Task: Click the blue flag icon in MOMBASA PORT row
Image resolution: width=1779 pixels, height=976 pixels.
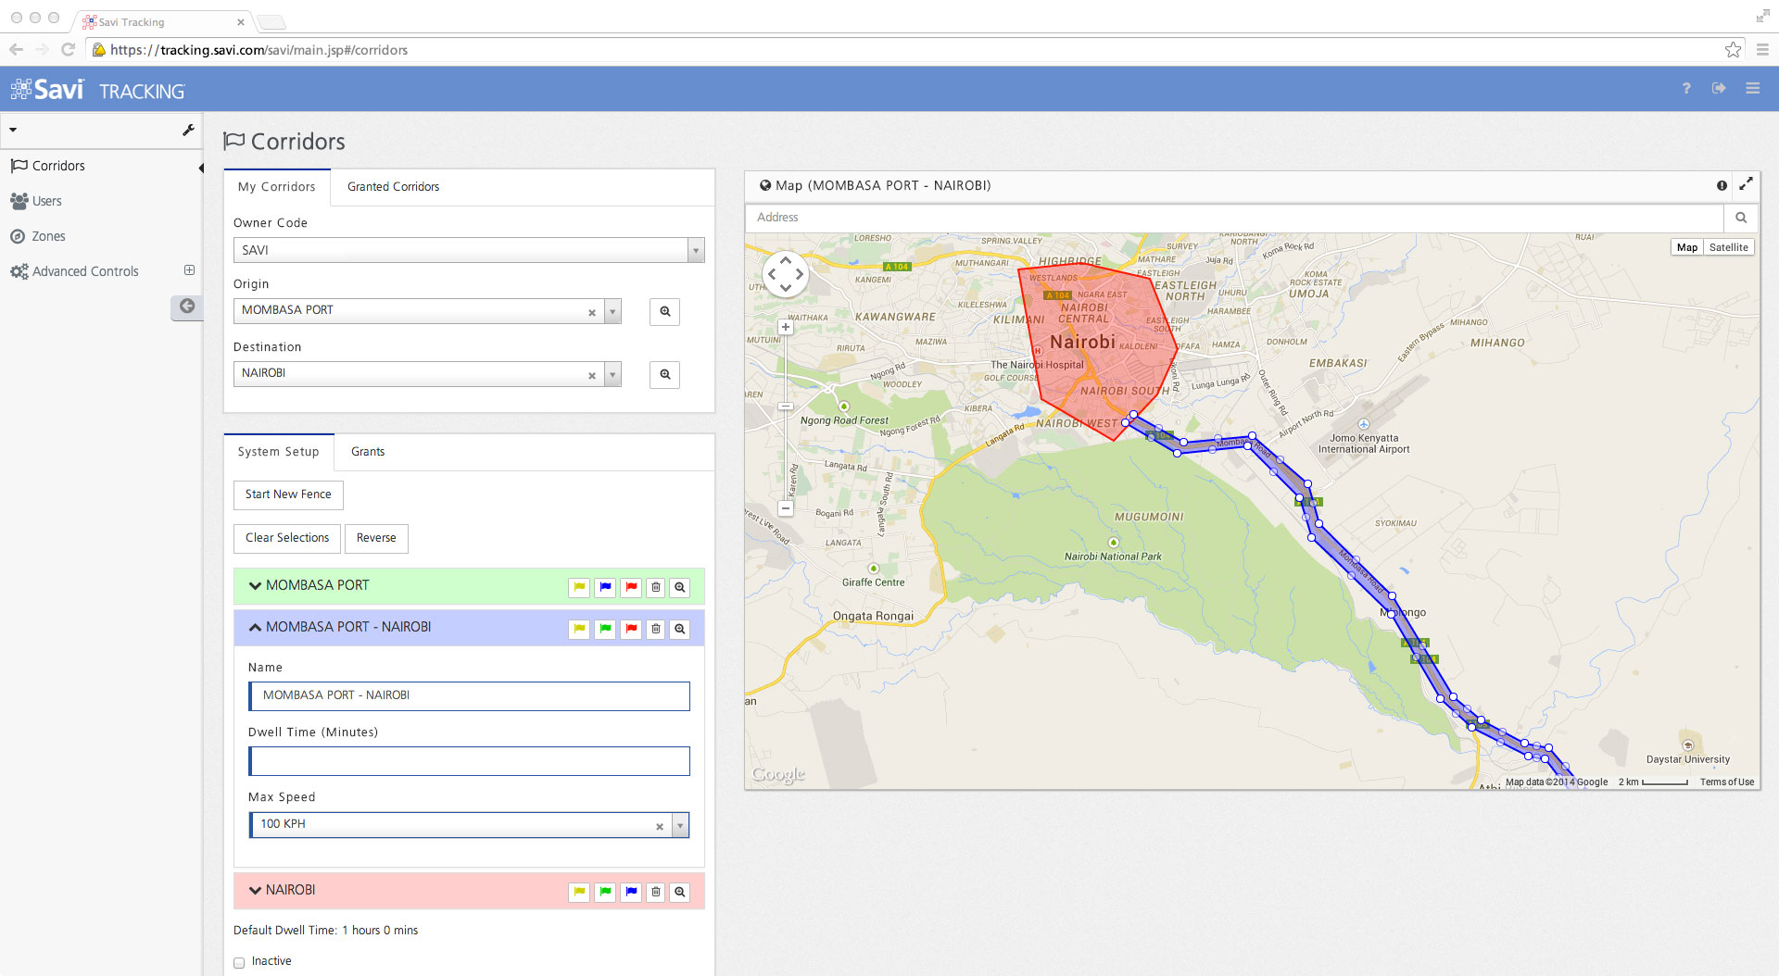Action: (x=605, y=587)
